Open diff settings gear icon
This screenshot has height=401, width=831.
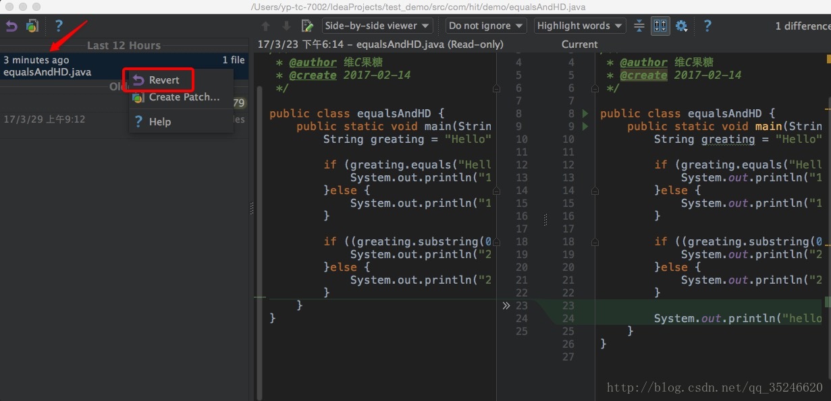point(681,26)
